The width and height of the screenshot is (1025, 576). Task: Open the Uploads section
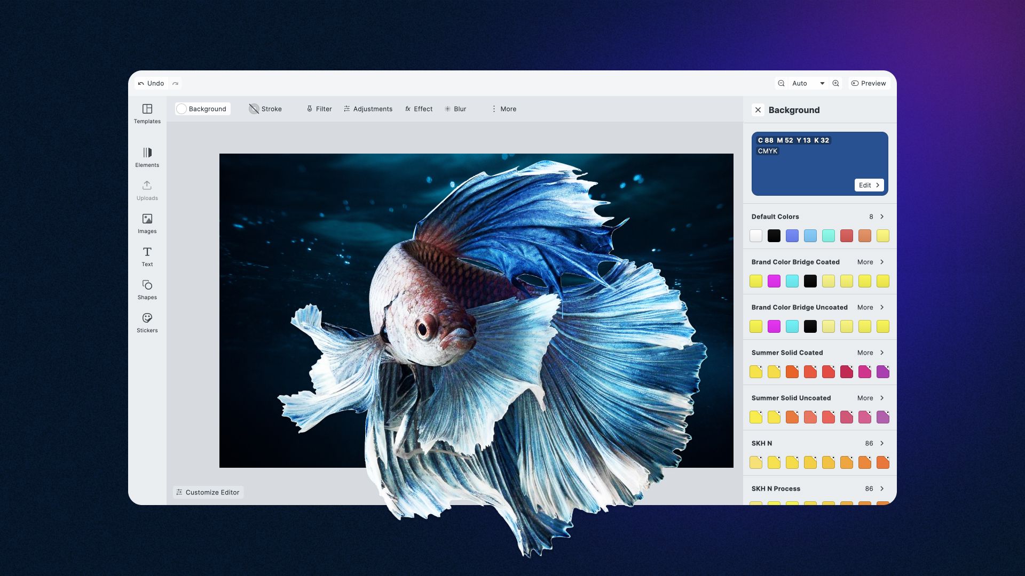click(147, 190)
